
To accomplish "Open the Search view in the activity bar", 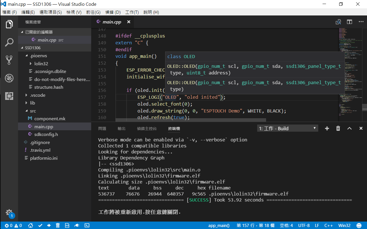I will (x=9, y=42).
